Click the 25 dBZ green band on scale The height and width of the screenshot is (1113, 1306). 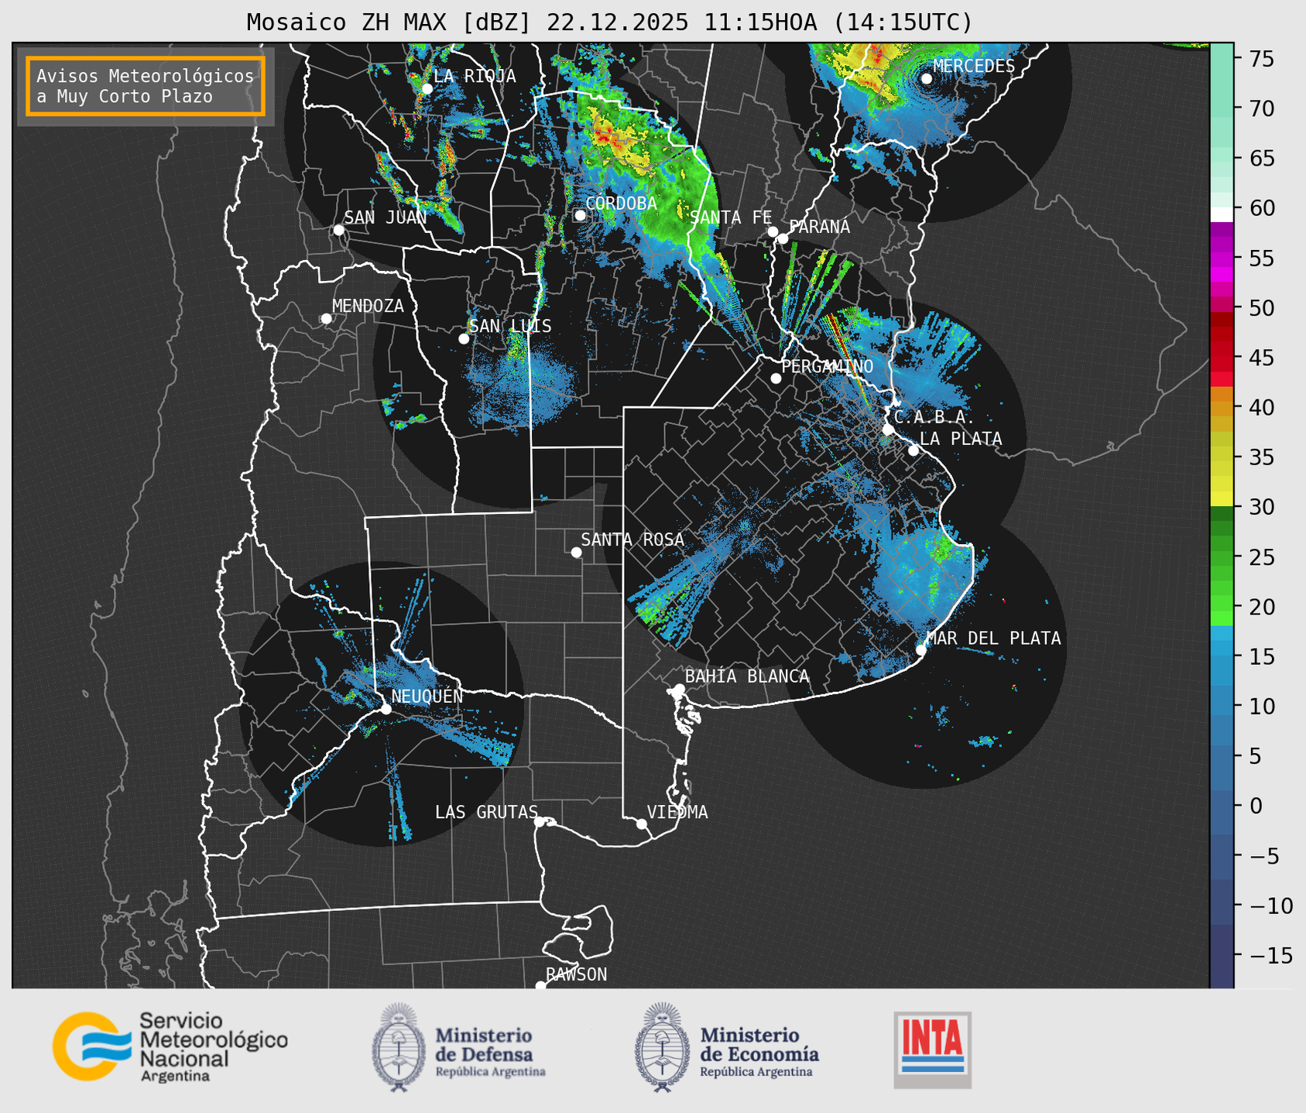pos(1222,556)
